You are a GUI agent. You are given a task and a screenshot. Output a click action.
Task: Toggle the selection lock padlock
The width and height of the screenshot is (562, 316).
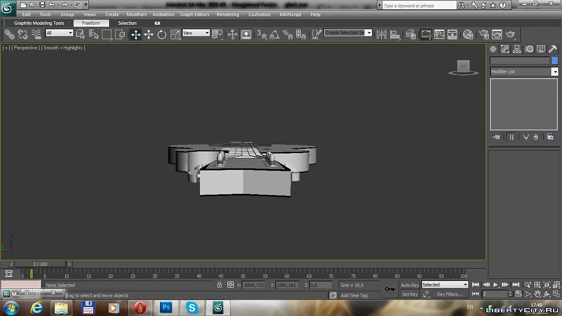[x=219, y=285]
